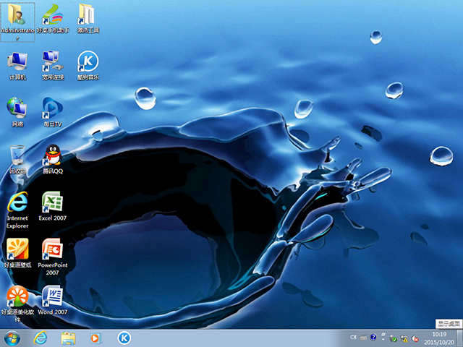Open the clock showing 10:19
463x347 pixels.
coord(439,338)
